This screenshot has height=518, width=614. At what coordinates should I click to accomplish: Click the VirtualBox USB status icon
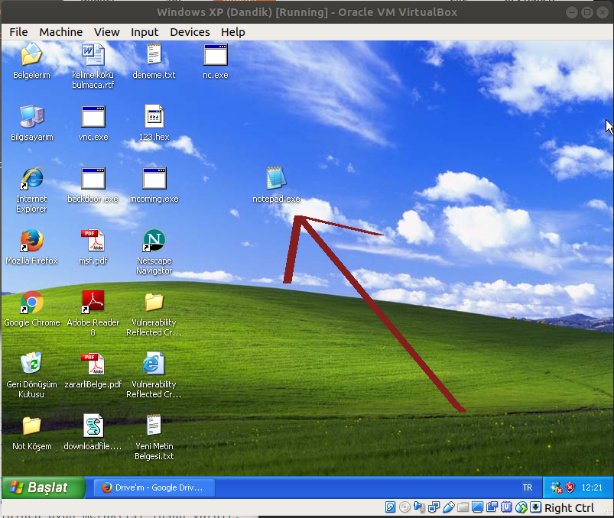(x=448, y=507)
